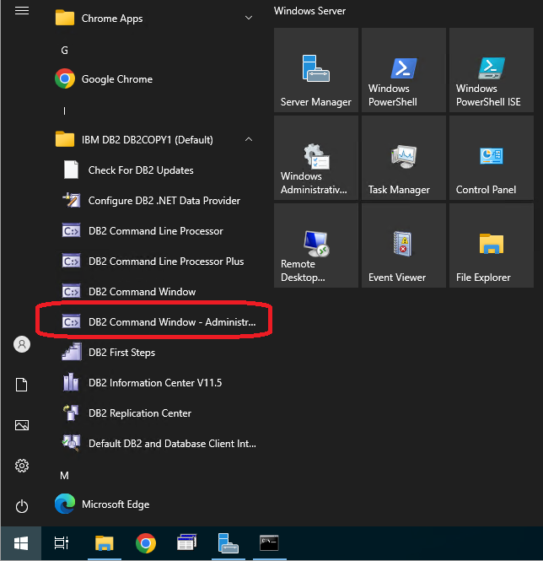Launch Google Chrome from the app list
Image resolution: width=543 pixels, height=561 pixels.
pos(116,79)
